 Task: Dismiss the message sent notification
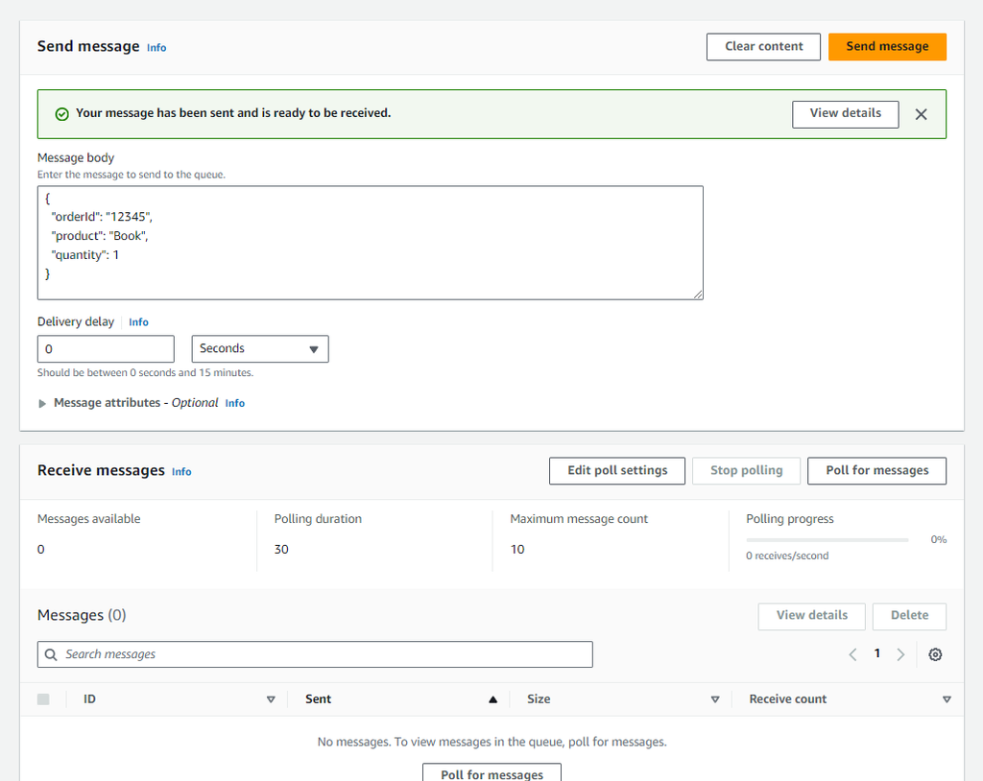(921, 113)
